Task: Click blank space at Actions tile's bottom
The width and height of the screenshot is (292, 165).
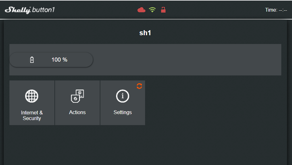Action: (77, 121)
